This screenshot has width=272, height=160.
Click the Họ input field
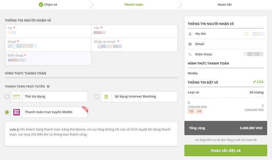pyautogui.click(x=48, y=33)
